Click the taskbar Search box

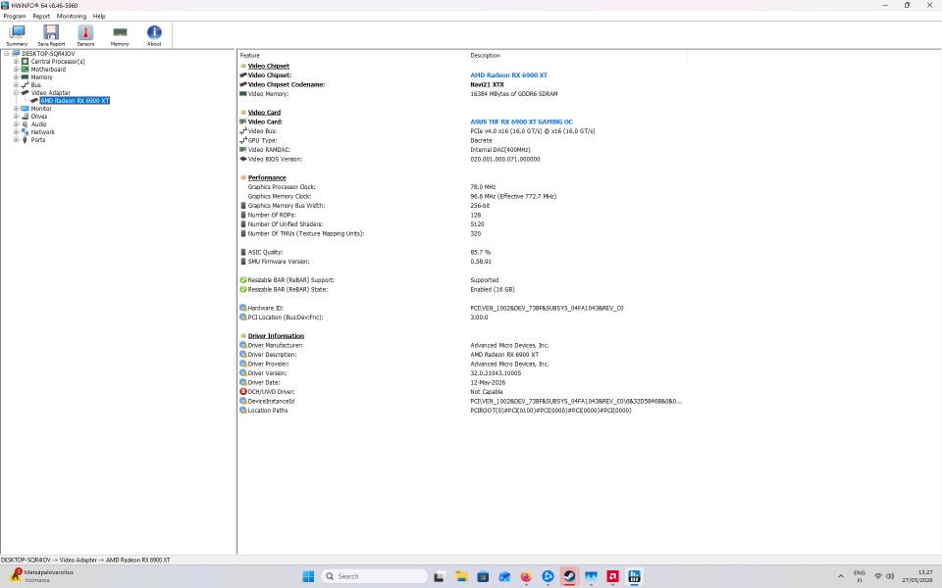click(375, 576)
